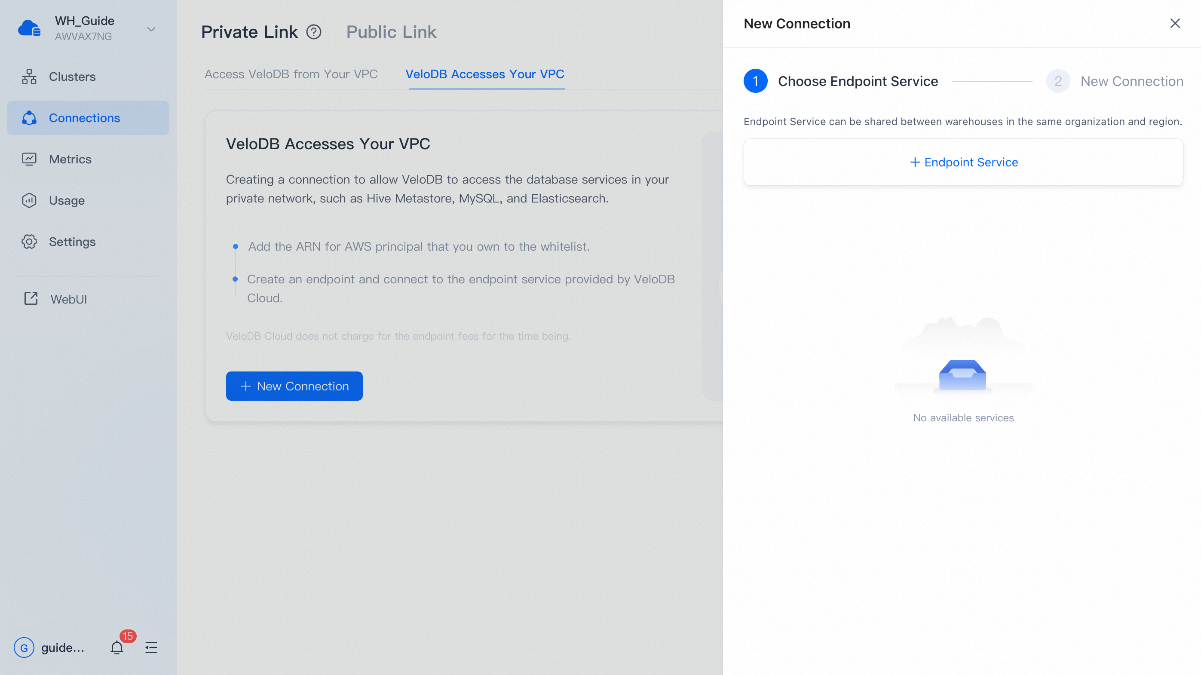The height and width of the screenshot is (675, 1201).
Task: Click the Connections sidebar icon
Action: coord(29,118)
